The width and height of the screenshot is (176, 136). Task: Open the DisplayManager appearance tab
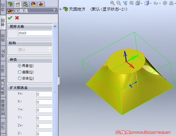coord(33,4)
